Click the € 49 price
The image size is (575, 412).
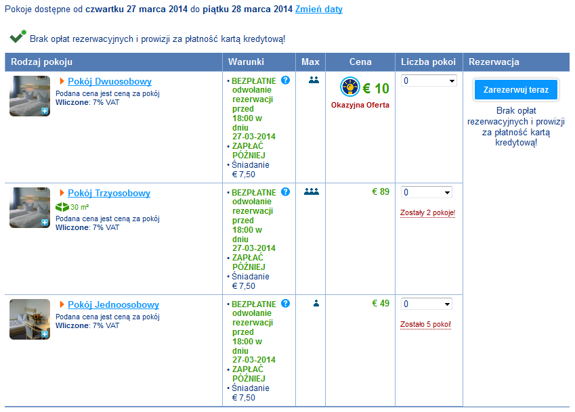coord(381,303)
